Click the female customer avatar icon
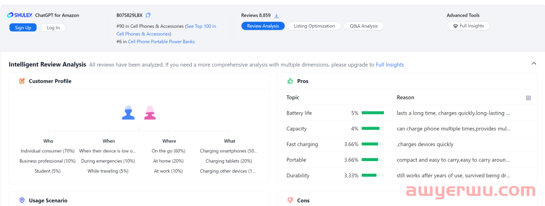Viewport: 545px width, 206px height. 150,113
